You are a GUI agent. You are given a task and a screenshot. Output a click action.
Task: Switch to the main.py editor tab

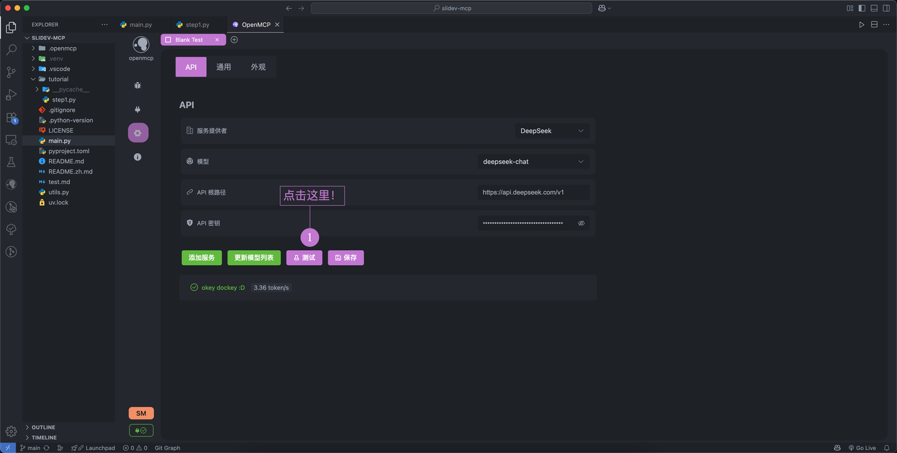pyautogui.click(x=141, y=25)
